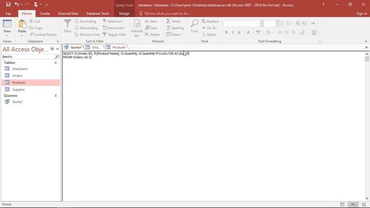Image resolution: width=370 pixels, height=208 pixels.
Task: Select the Format Painter tool
Action: pos(43,35)
